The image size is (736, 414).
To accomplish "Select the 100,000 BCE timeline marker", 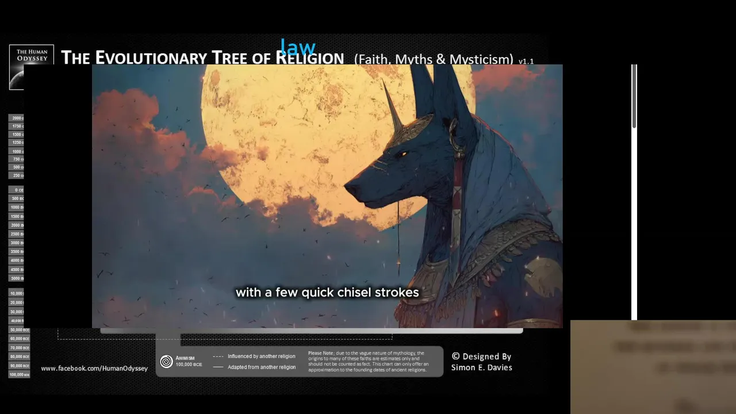I will (19, 374).
